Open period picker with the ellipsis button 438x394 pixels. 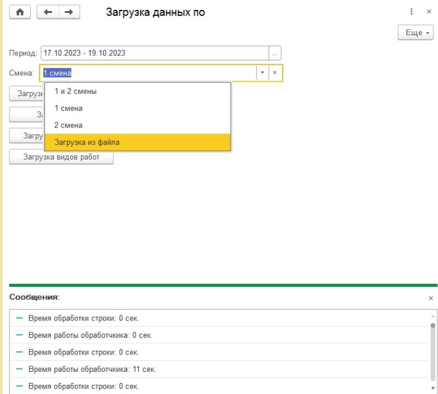276,53
